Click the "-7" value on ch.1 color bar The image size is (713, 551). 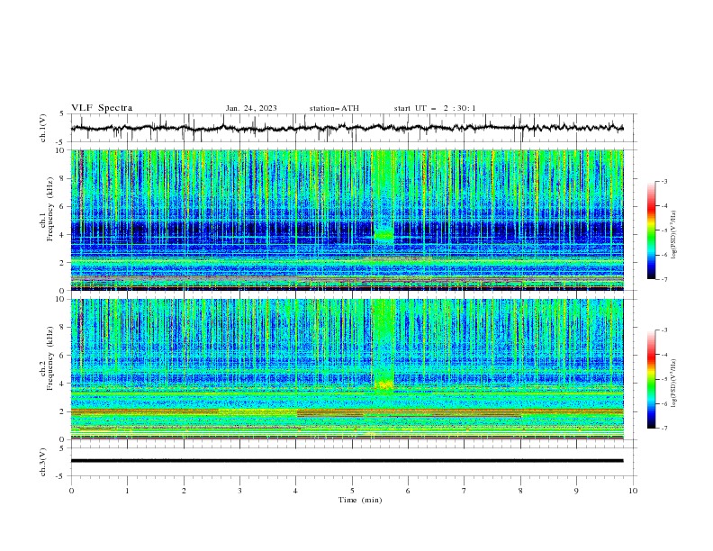[663, 279]
